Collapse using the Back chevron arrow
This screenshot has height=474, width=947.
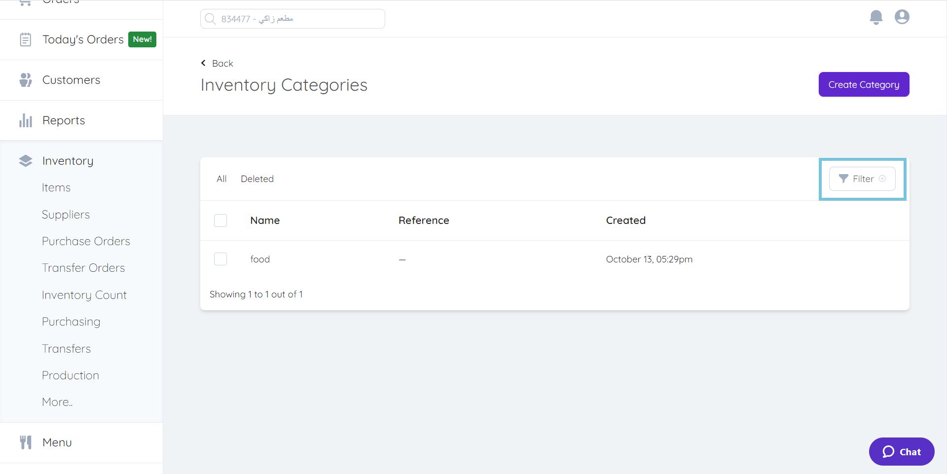(203, 63)
